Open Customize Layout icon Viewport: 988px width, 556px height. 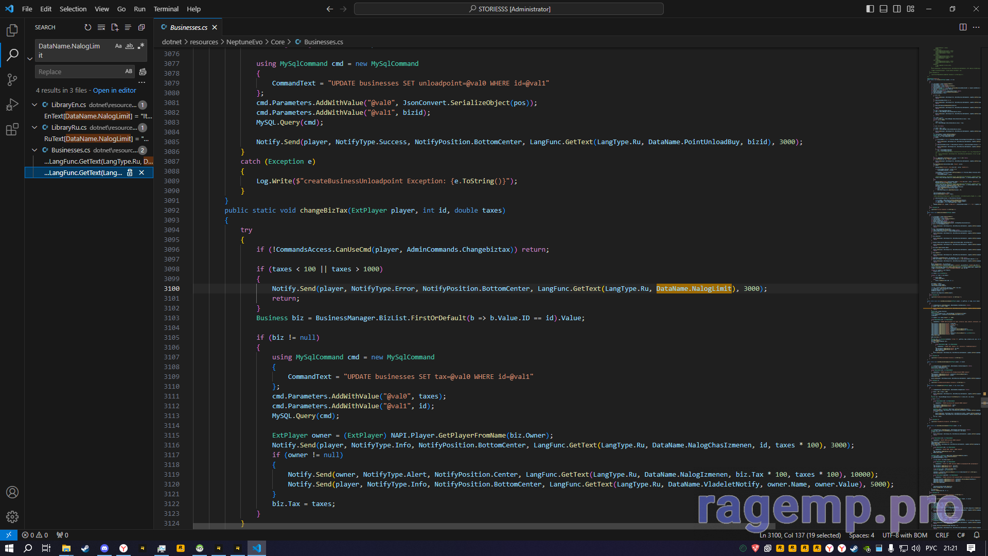(x=911, y=9)
